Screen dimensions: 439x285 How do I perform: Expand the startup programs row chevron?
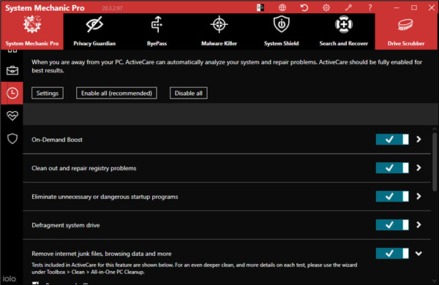click(419, 197)
